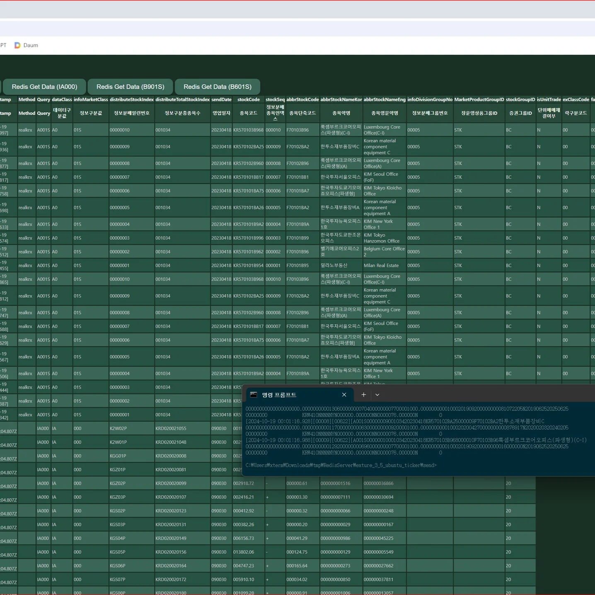
Task: Click the 013802.06 value cell
Action: coord(249,552)
